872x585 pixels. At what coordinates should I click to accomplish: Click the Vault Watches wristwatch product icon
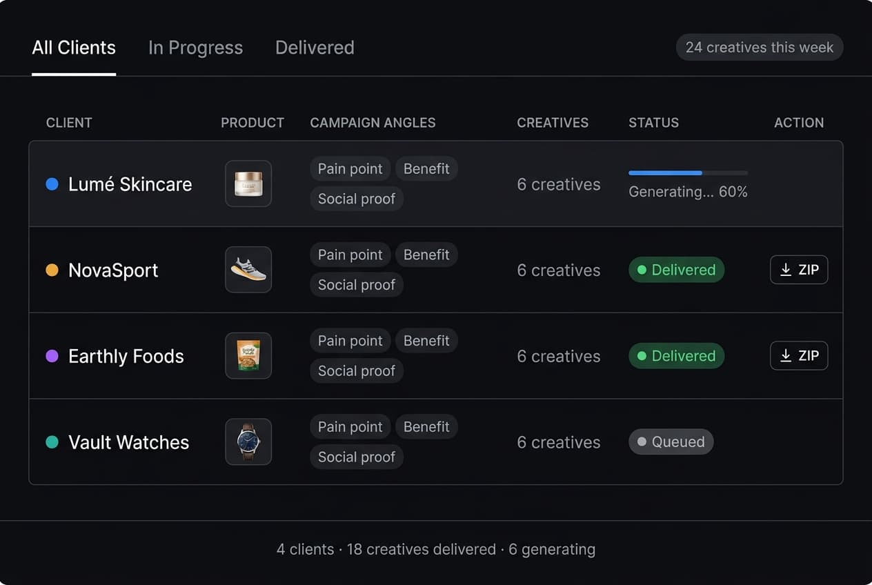248,442
